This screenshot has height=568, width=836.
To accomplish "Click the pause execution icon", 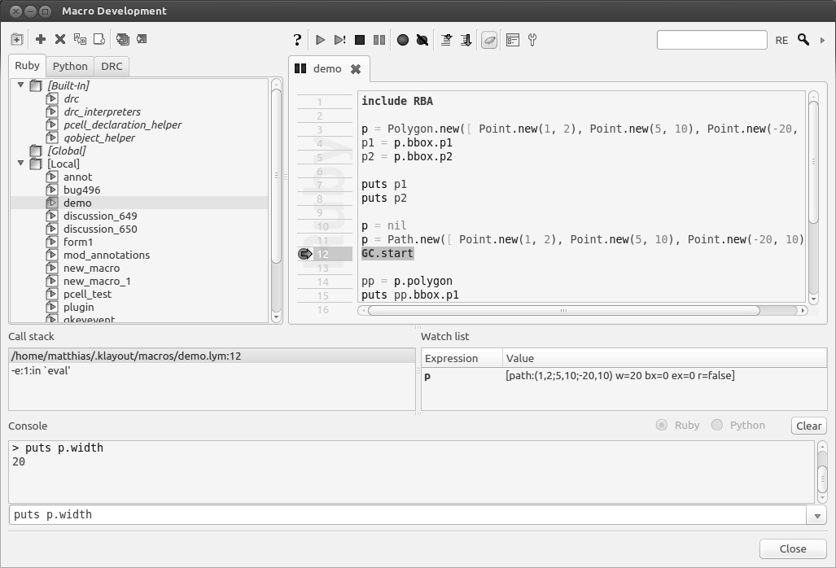I will [x=379, y=39].
